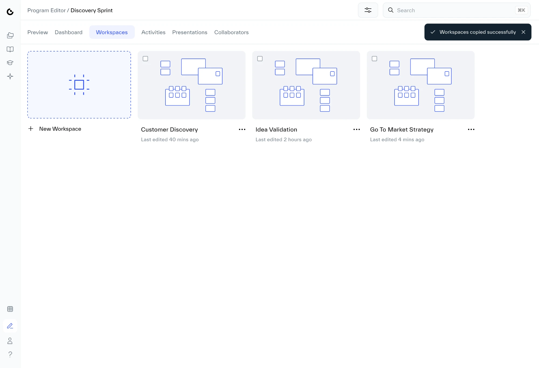This screenshot has width=539, height=368.
Task: Open Go To Market Strategy options menu
Action: (471, 130)
